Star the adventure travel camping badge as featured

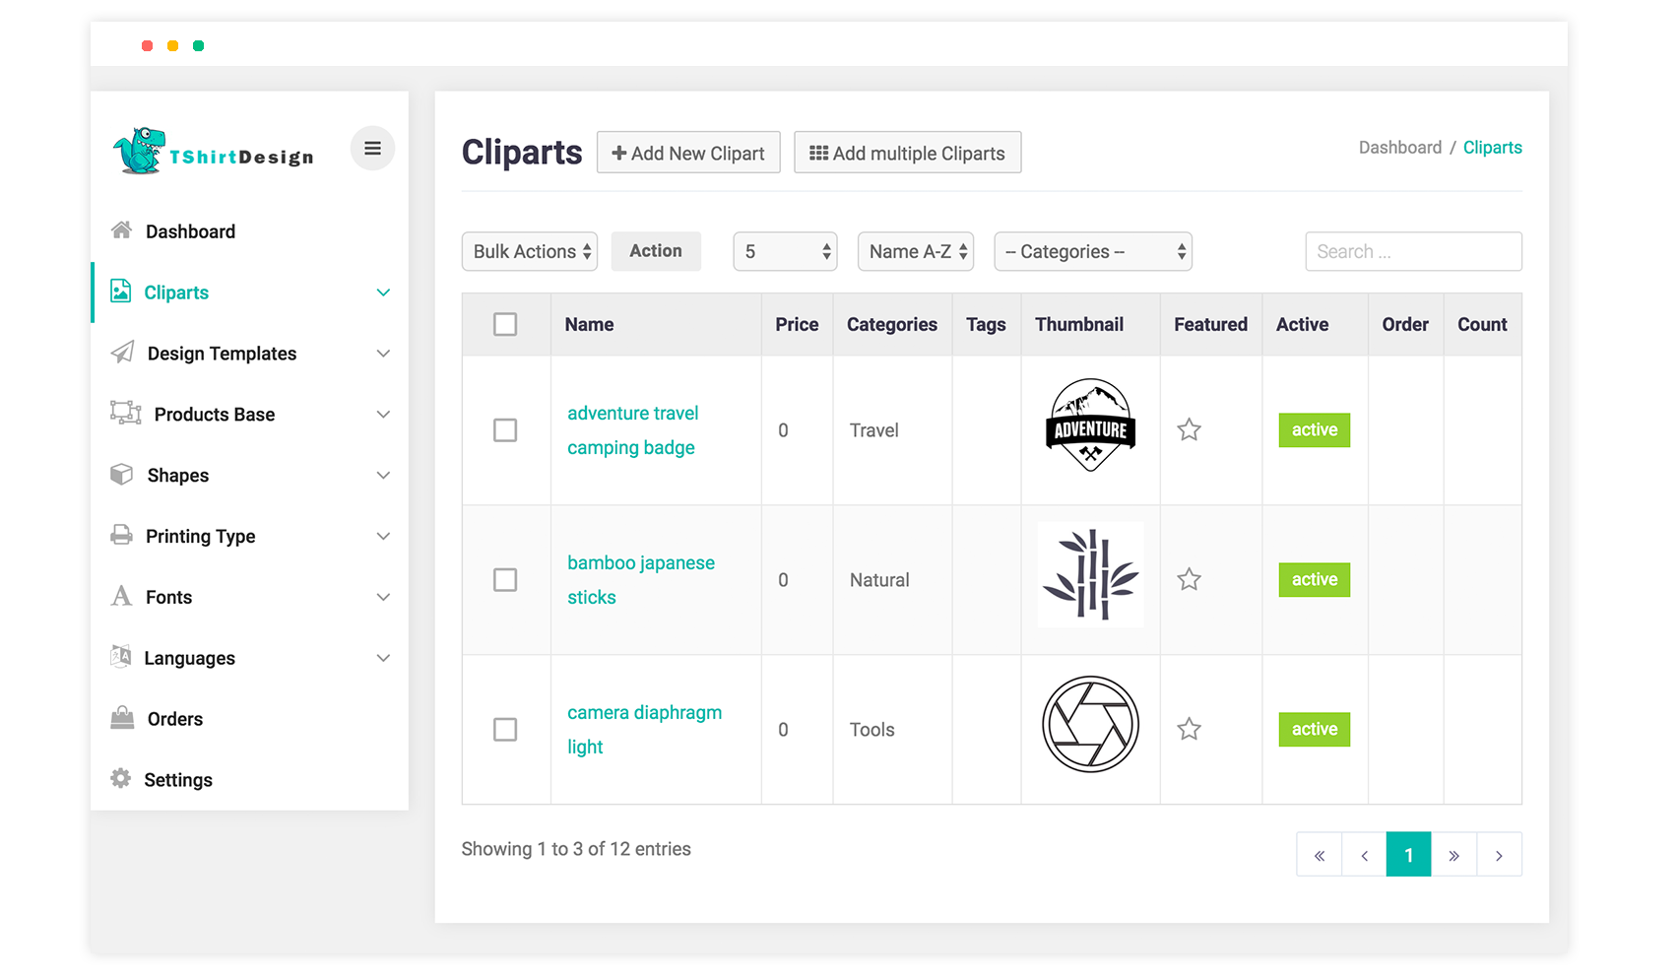pos(1189,430)
